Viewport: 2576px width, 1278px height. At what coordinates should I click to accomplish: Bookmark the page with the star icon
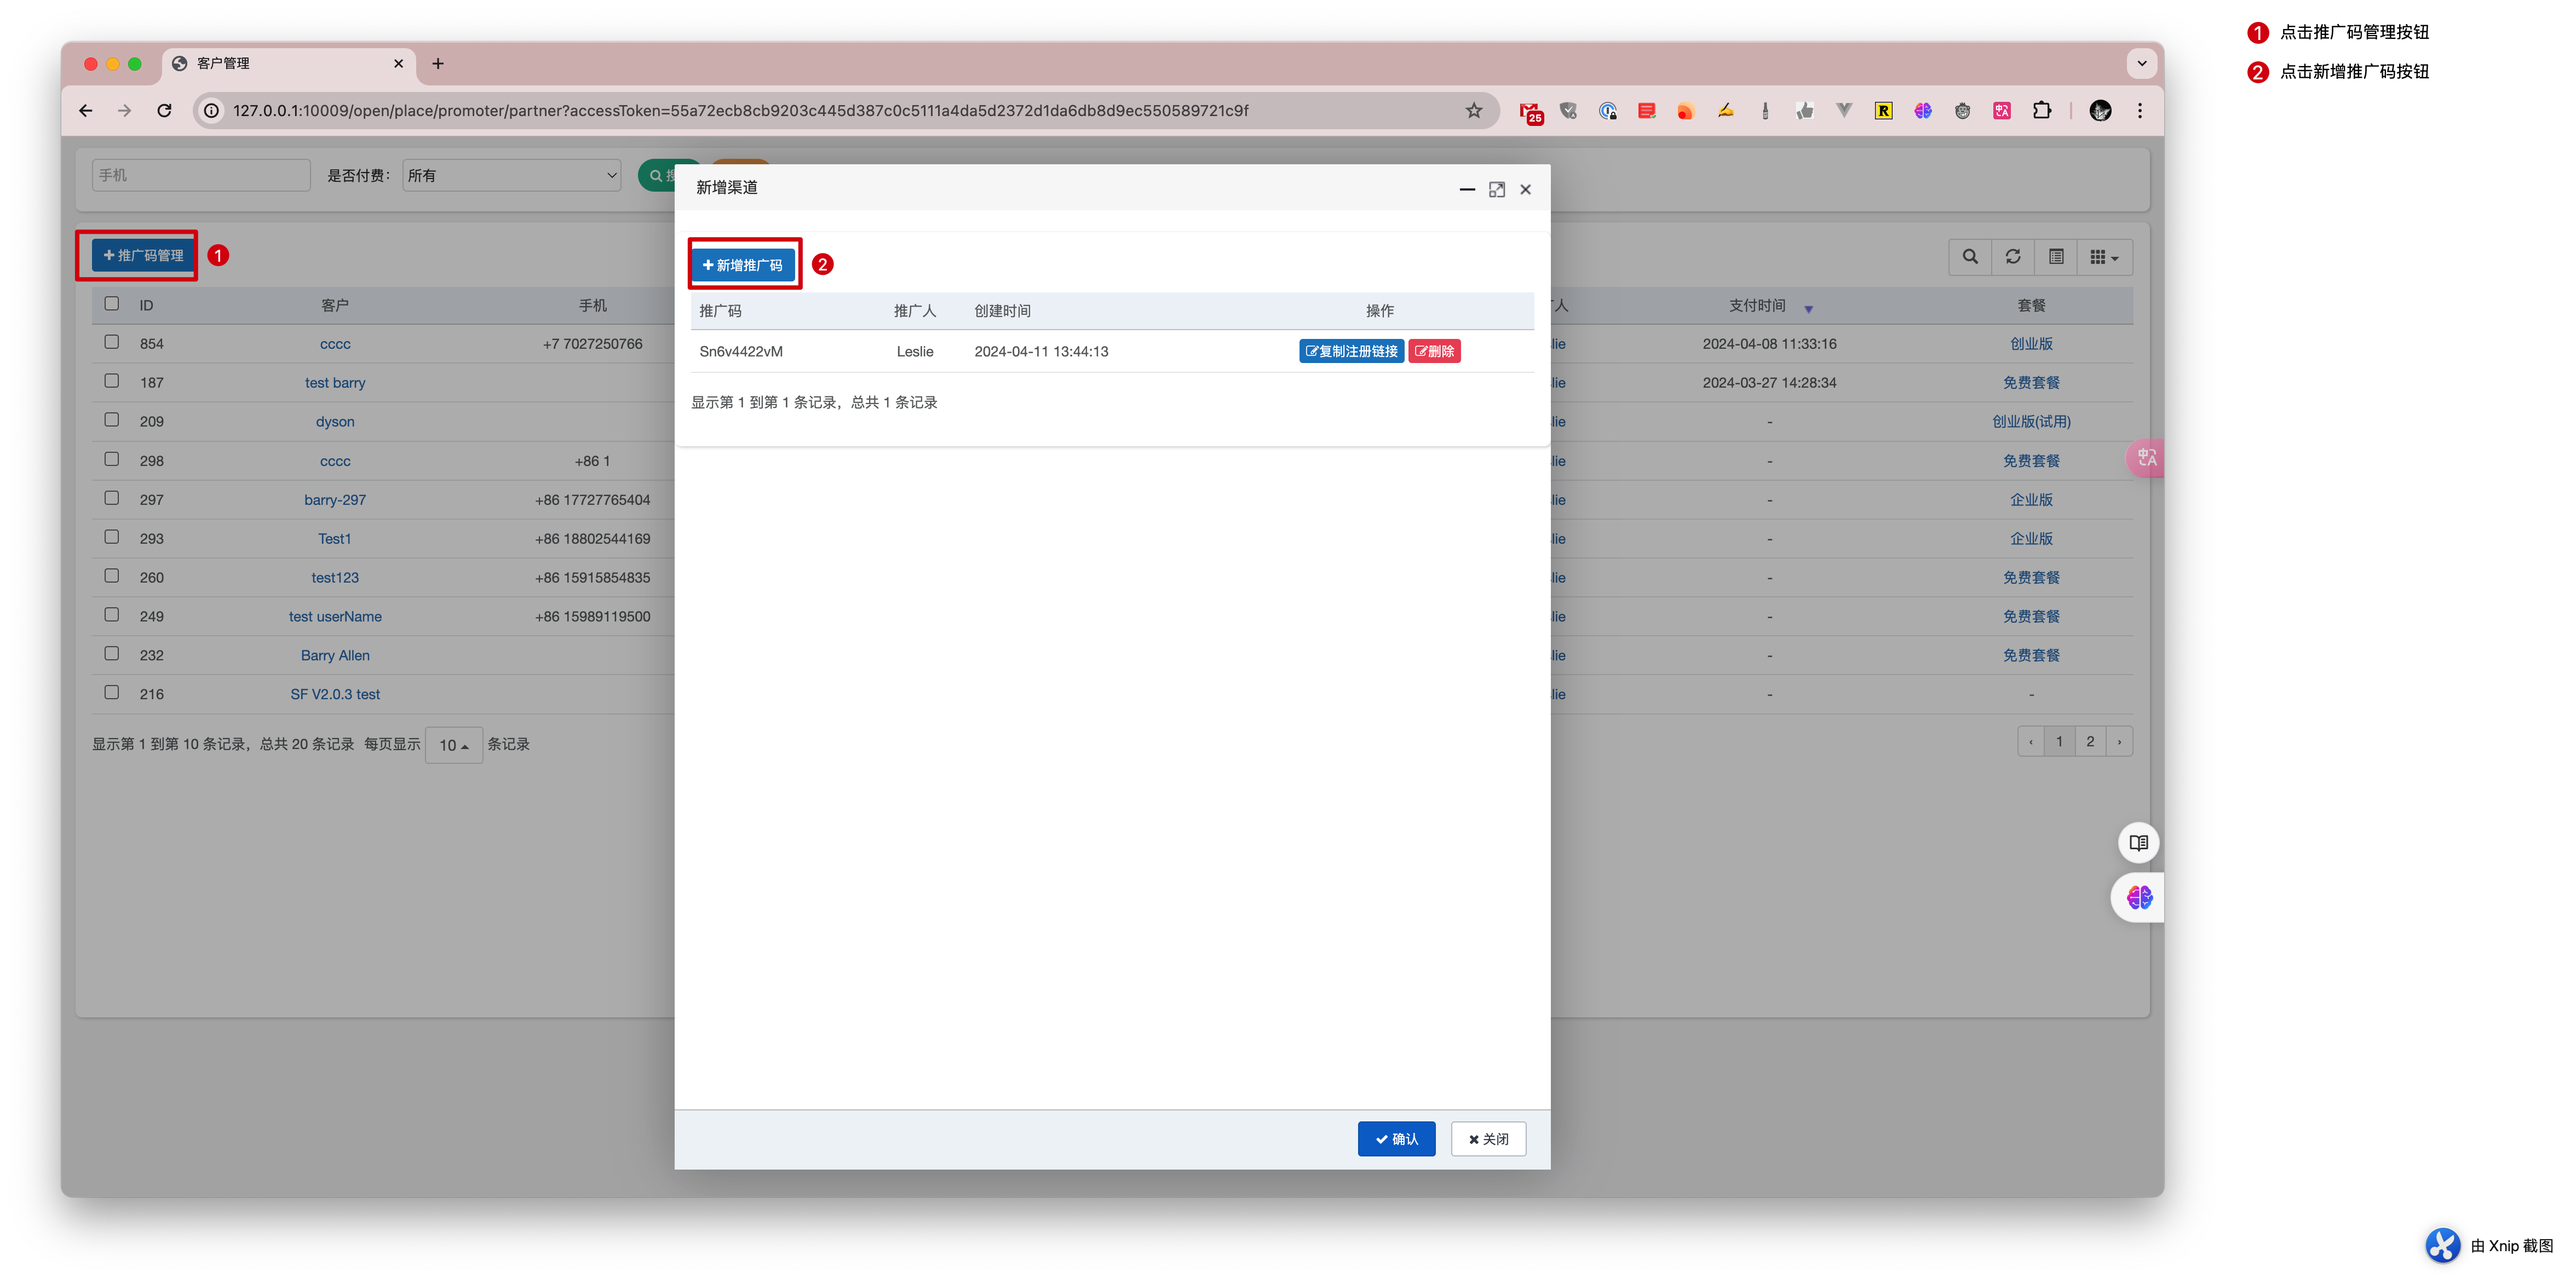(x=1473, y=111)
